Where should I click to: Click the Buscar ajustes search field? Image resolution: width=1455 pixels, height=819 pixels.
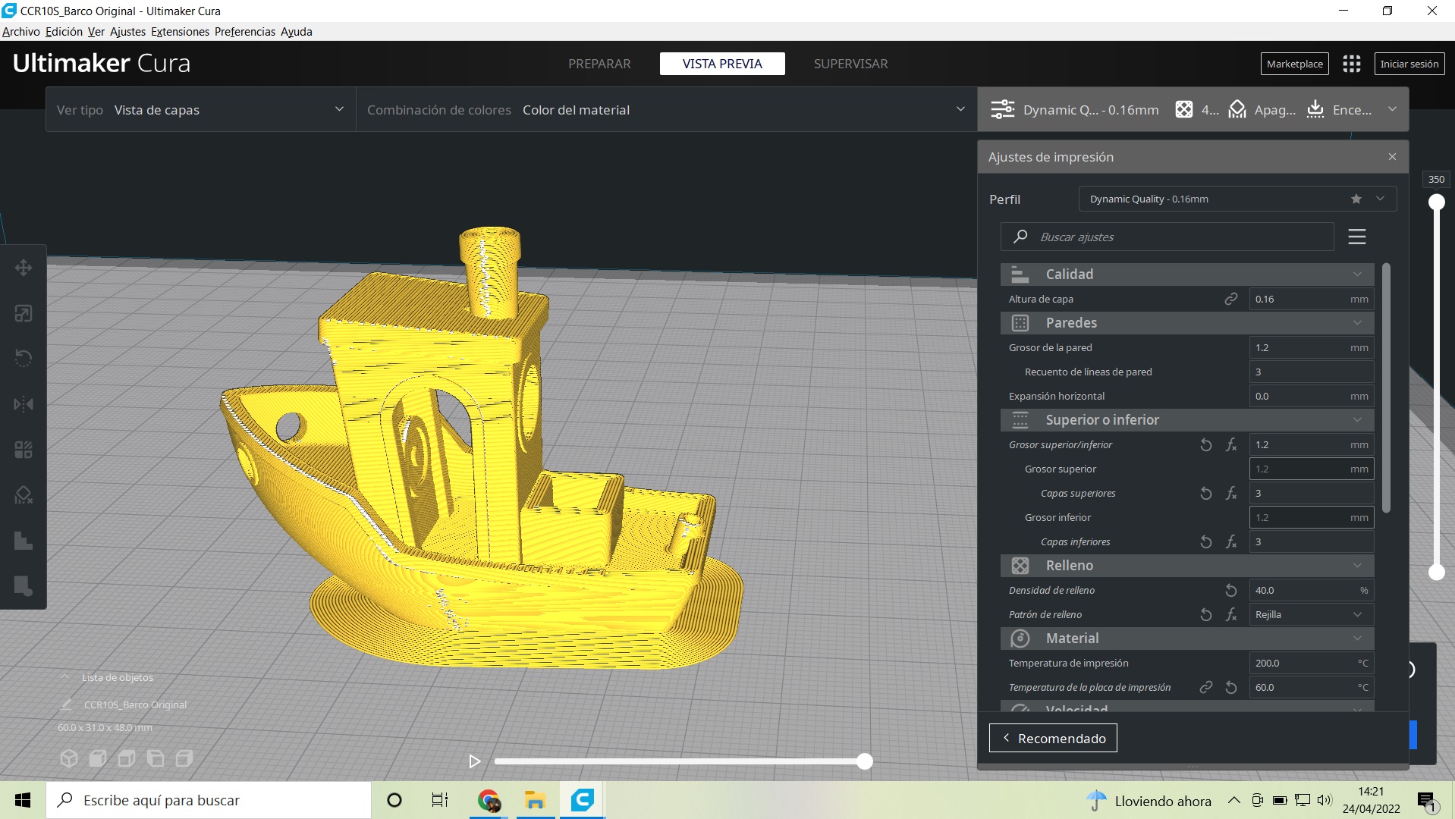1167,237
